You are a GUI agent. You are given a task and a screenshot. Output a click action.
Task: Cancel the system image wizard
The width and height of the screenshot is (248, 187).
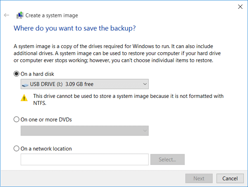click(230, 178)
